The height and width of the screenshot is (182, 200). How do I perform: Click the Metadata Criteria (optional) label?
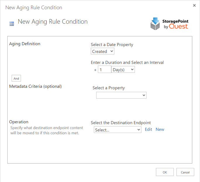[35, 86]
